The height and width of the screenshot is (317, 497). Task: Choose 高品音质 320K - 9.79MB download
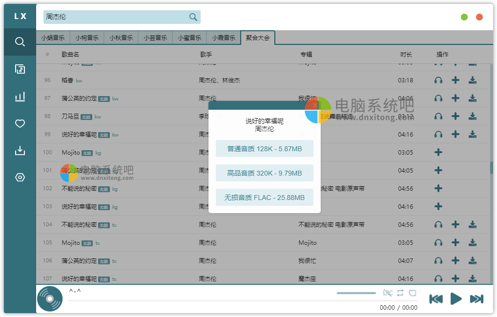[264, 173]
